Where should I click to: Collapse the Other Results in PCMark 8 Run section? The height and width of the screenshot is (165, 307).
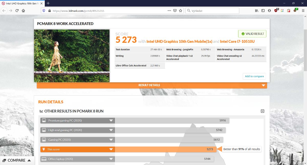click(262, 111)
